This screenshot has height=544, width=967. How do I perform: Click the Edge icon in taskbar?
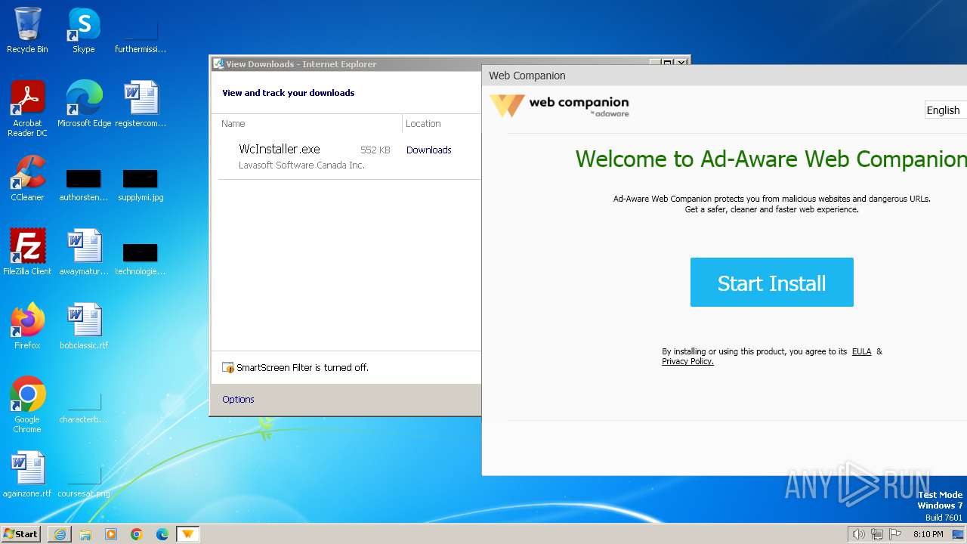coord(162,534)
